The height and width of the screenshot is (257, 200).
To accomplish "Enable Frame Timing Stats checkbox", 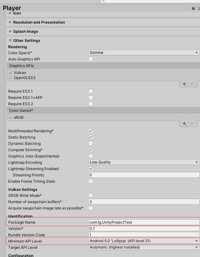I will coord(91,181).
